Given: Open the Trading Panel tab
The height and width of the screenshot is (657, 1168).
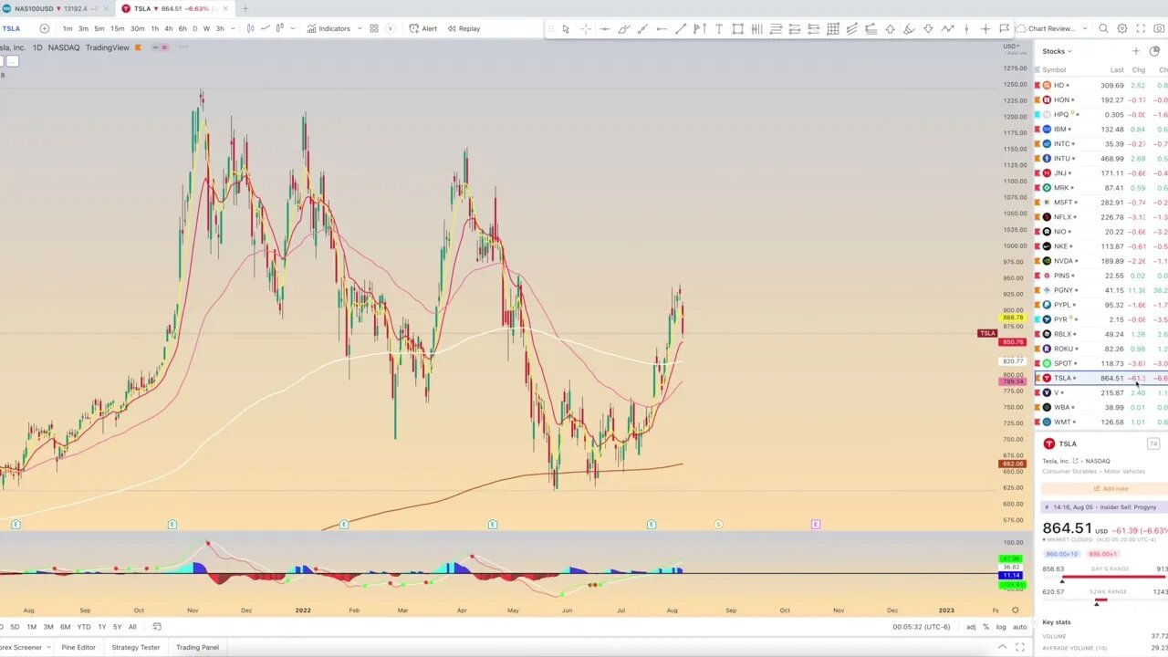Looking at the screenshot, I should (197, 647).
